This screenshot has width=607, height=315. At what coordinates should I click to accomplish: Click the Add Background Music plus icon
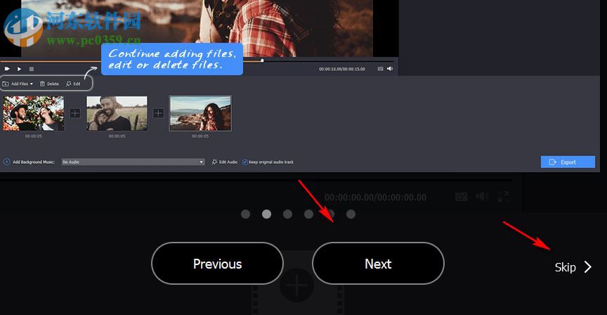coord(6,162)
